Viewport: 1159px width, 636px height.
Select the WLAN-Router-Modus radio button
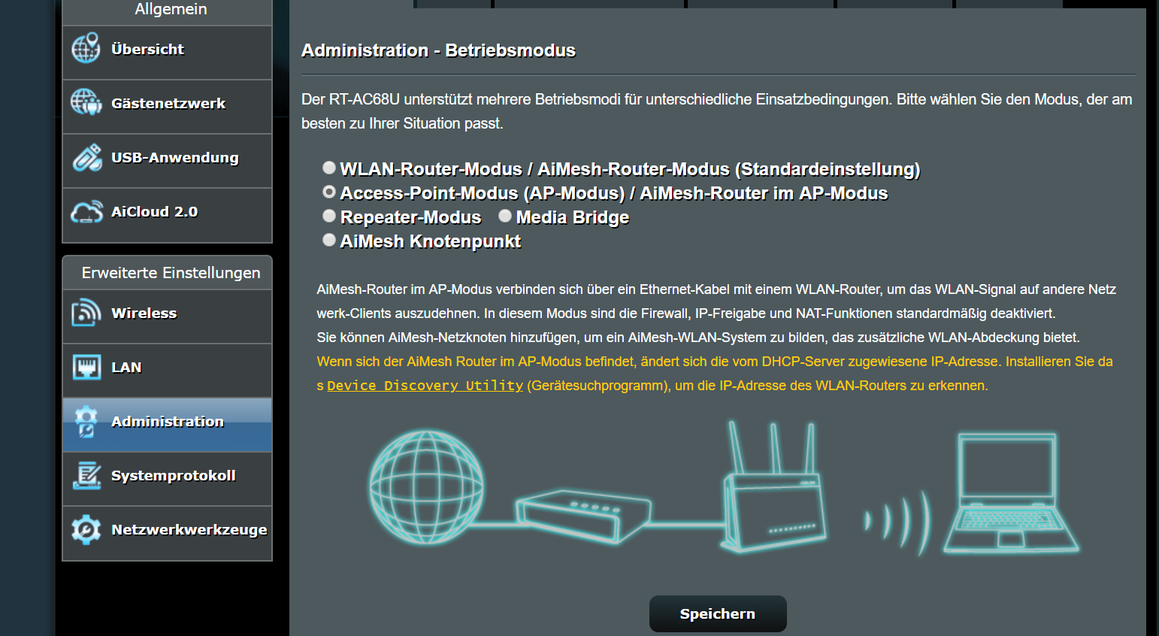click(329, 168)
